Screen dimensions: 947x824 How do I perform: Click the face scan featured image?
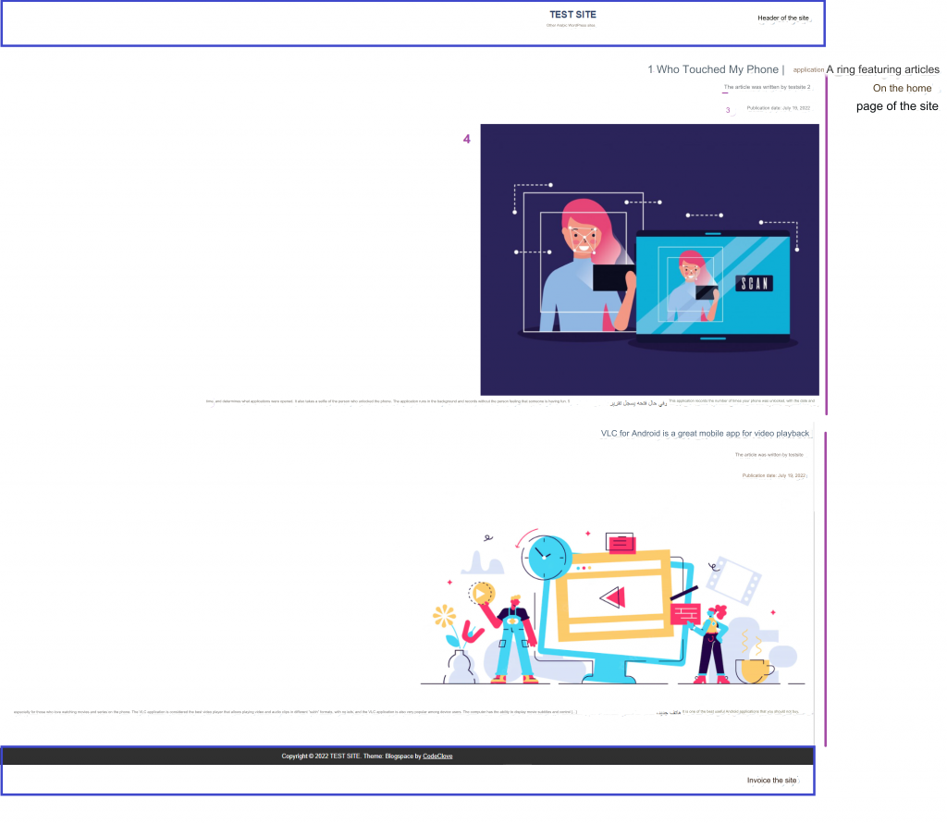tap(650, 260)
